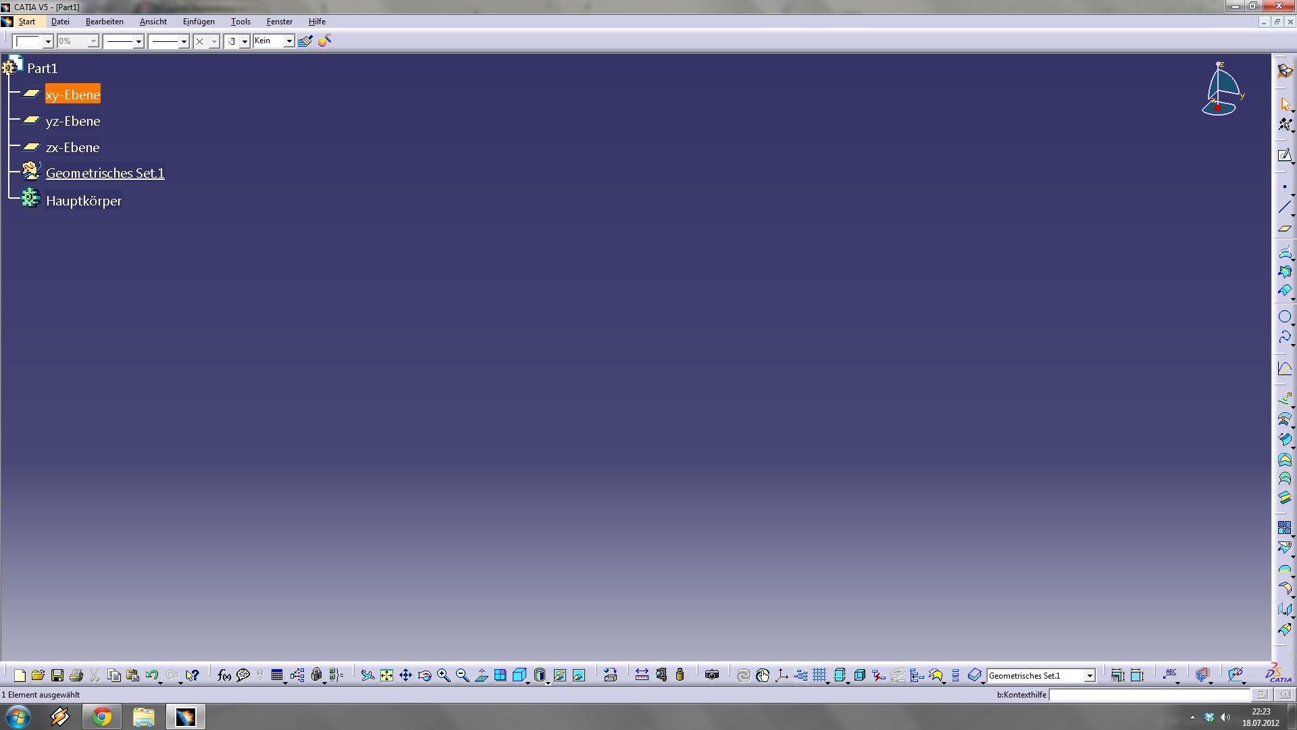This screenshot has height=730, width=1297.
Task: Open a file with the folder icon
Action: pyautogui.click(x=39, y=675)
